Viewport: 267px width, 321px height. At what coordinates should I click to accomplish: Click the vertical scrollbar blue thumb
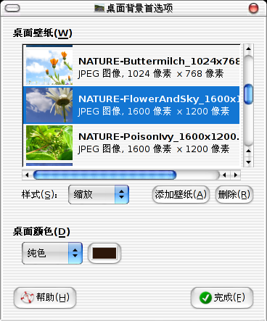tap(248, 94)
